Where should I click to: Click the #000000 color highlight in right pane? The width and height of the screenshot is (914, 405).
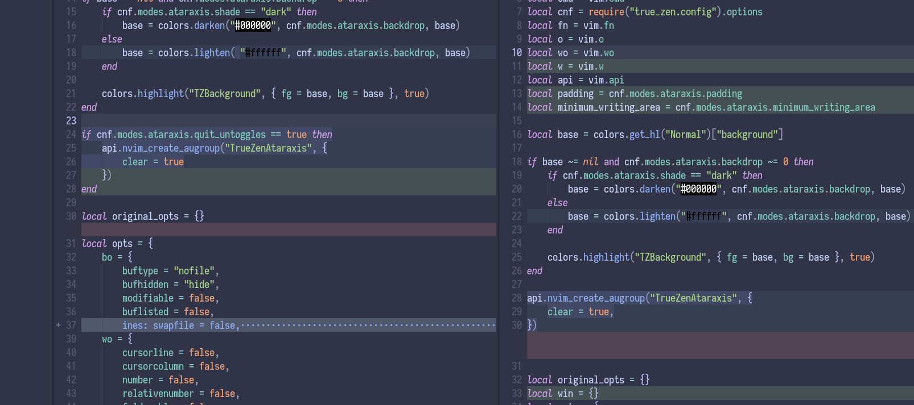coord(699,189)
